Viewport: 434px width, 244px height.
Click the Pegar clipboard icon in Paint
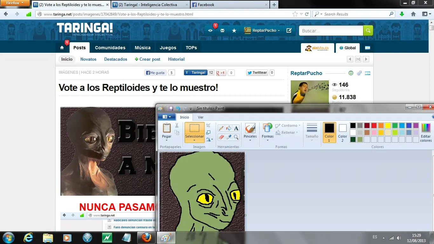click(x=167, y=128)
